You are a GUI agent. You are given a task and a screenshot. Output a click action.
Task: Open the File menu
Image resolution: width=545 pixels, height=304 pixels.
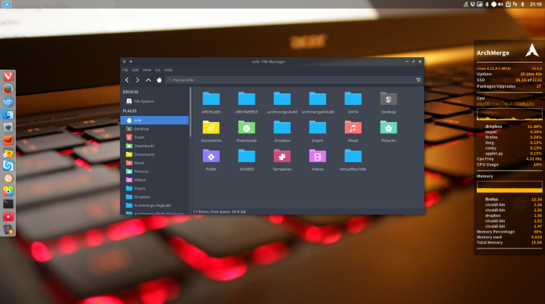(125, 70)
